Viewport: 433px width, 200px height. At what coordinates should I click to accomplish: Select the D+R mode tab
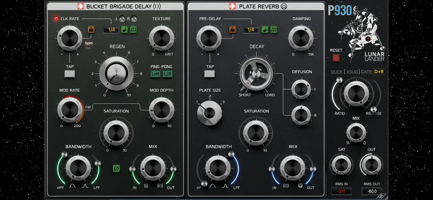coord(379,72)
